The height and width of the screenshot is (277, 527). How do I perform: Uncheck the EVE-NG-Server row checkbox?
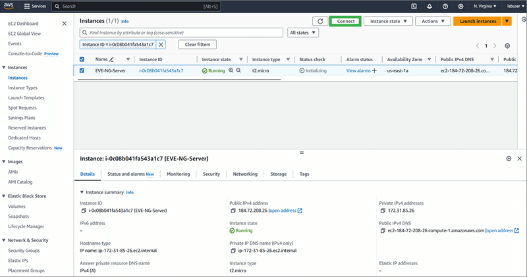click(82, 70)
